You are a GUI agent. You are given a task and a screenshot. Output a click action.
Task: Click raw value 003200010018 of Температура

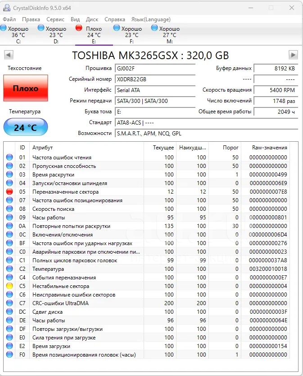(268, 269)
